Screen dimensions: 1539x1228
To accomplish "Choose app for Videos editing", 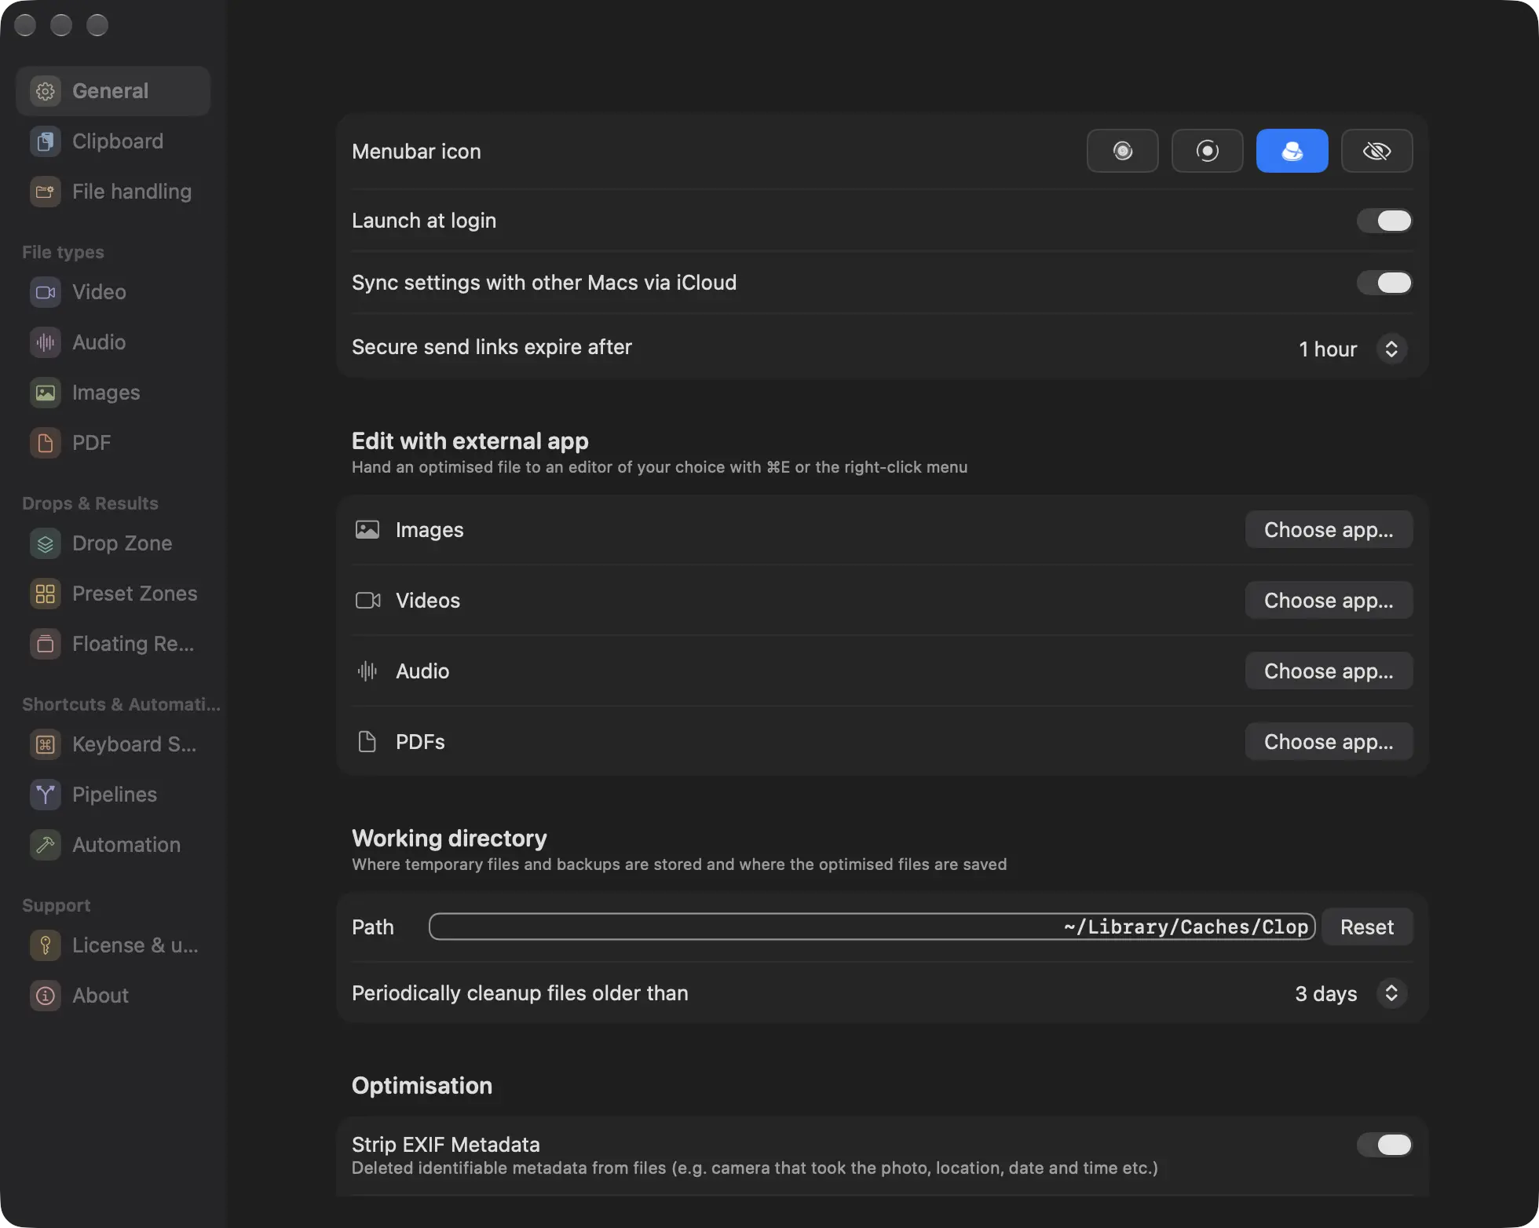I will 1329,601.
